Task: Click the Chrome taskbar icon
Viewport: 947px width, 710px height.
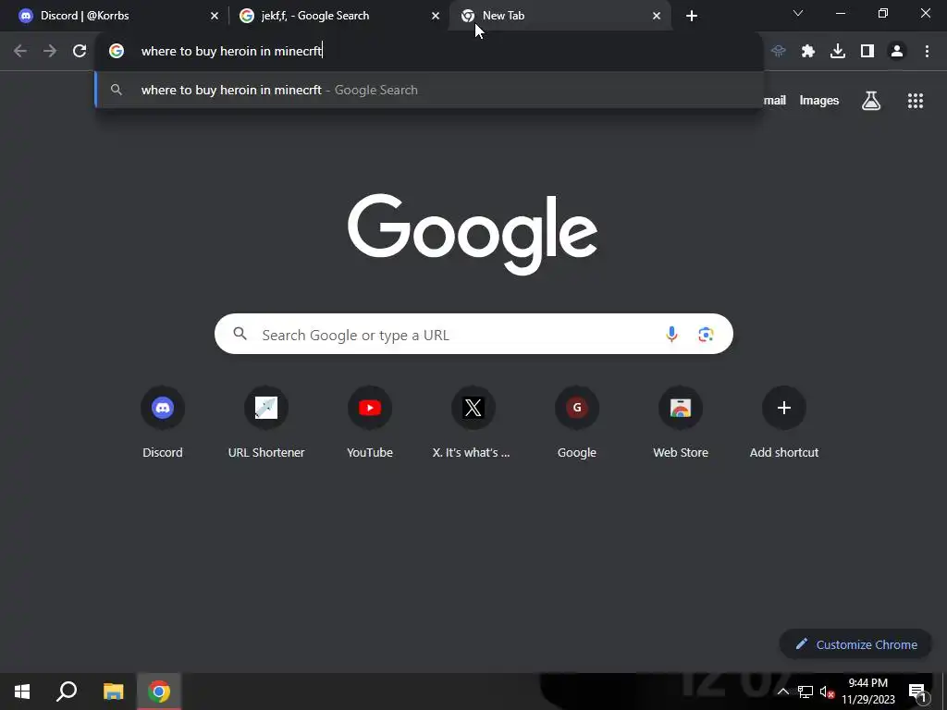Action: click(159, 692)
